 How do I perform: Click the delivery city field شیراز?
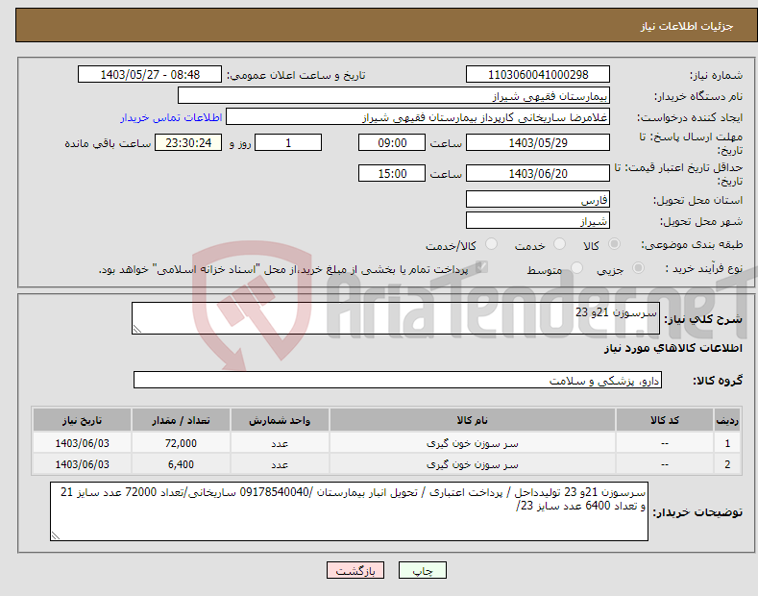538,220
